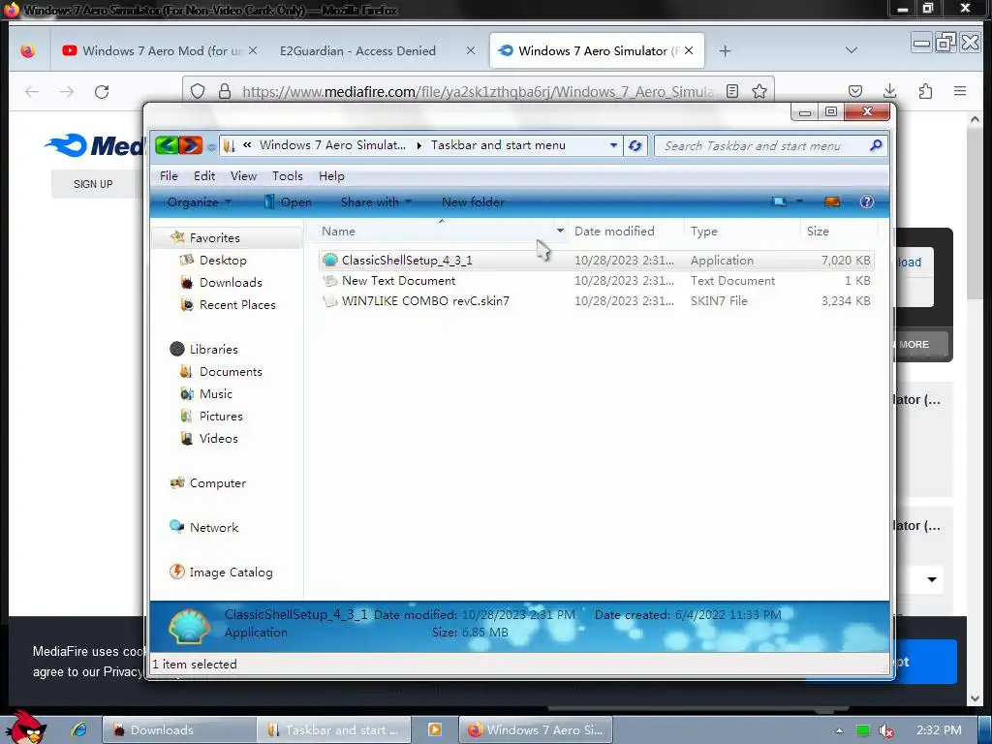Toggle reader view icon in Firefox URL bar
Image resolution: width=992 pixels, height=744 pixels.
click(x=732, y=91)
